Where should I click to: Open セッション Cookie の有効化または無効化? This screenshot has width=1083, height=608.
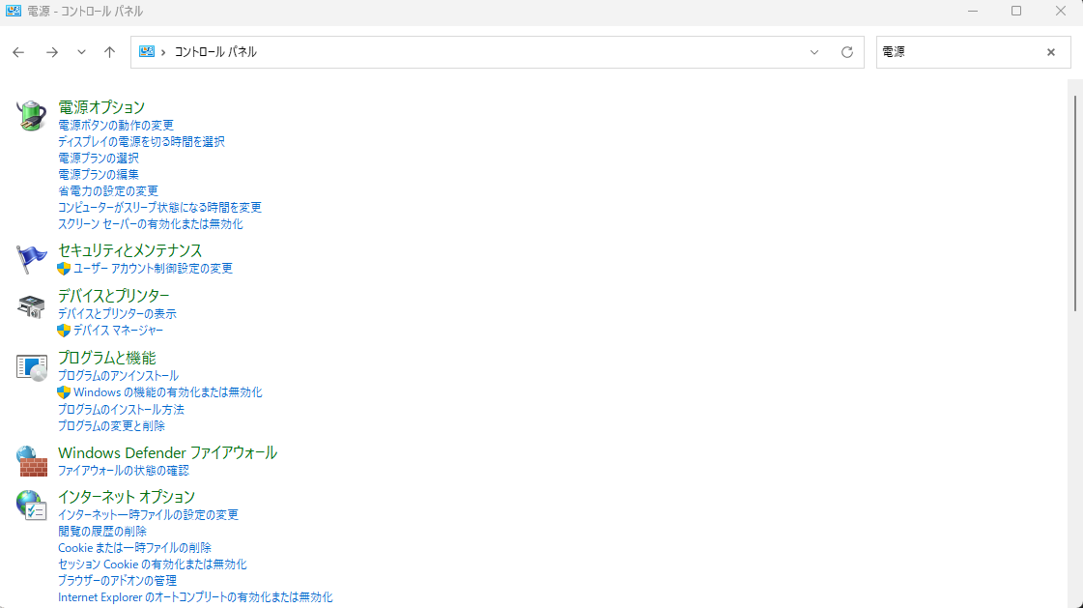coord(152,565)
